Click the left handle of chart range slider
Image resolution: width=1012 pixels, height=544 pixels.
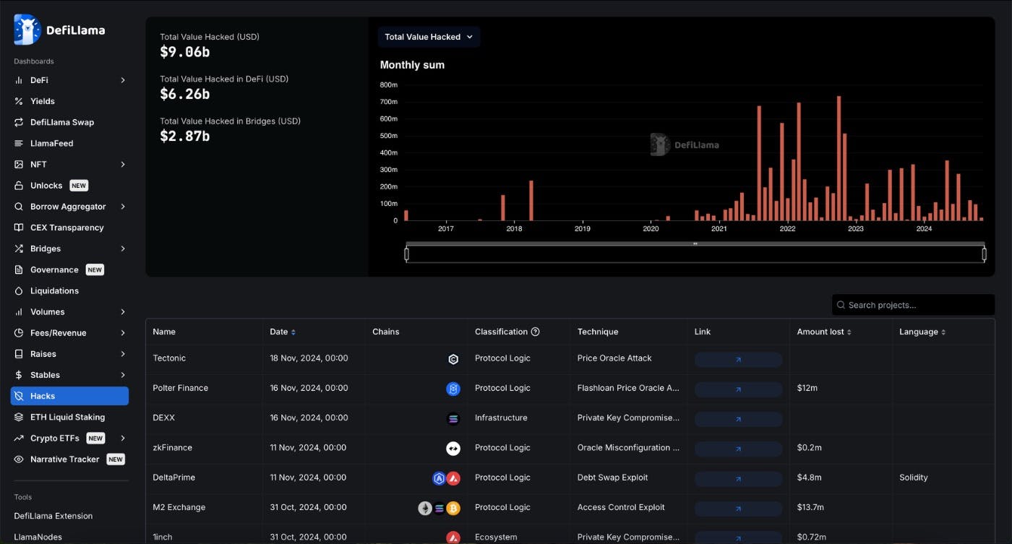(x=406, y=254)
